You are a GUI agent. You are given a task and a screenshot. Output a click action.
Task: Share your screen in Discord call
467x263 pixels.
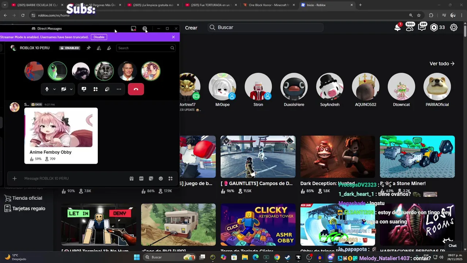84,89
